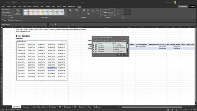Screen dimensions: 197x111
Task: Click the Share button
Action: point(192,6)
